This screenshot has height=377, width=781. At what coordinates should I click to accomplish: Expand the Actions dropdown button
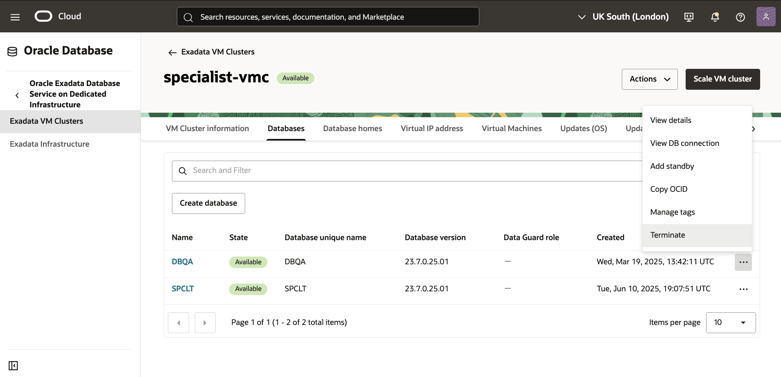(650, 79)
